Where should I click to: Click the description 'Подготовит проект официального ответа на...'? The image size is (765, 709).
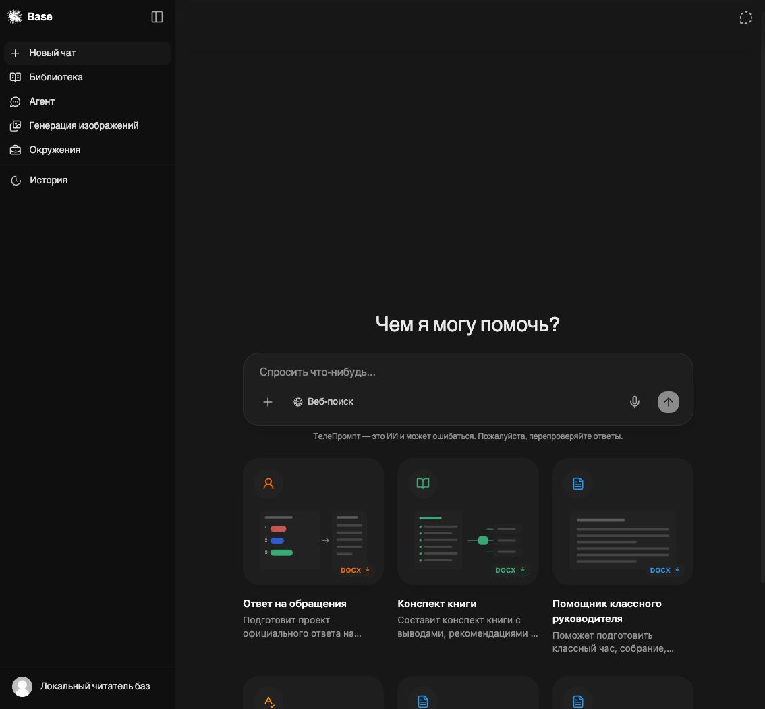(302, 627)
